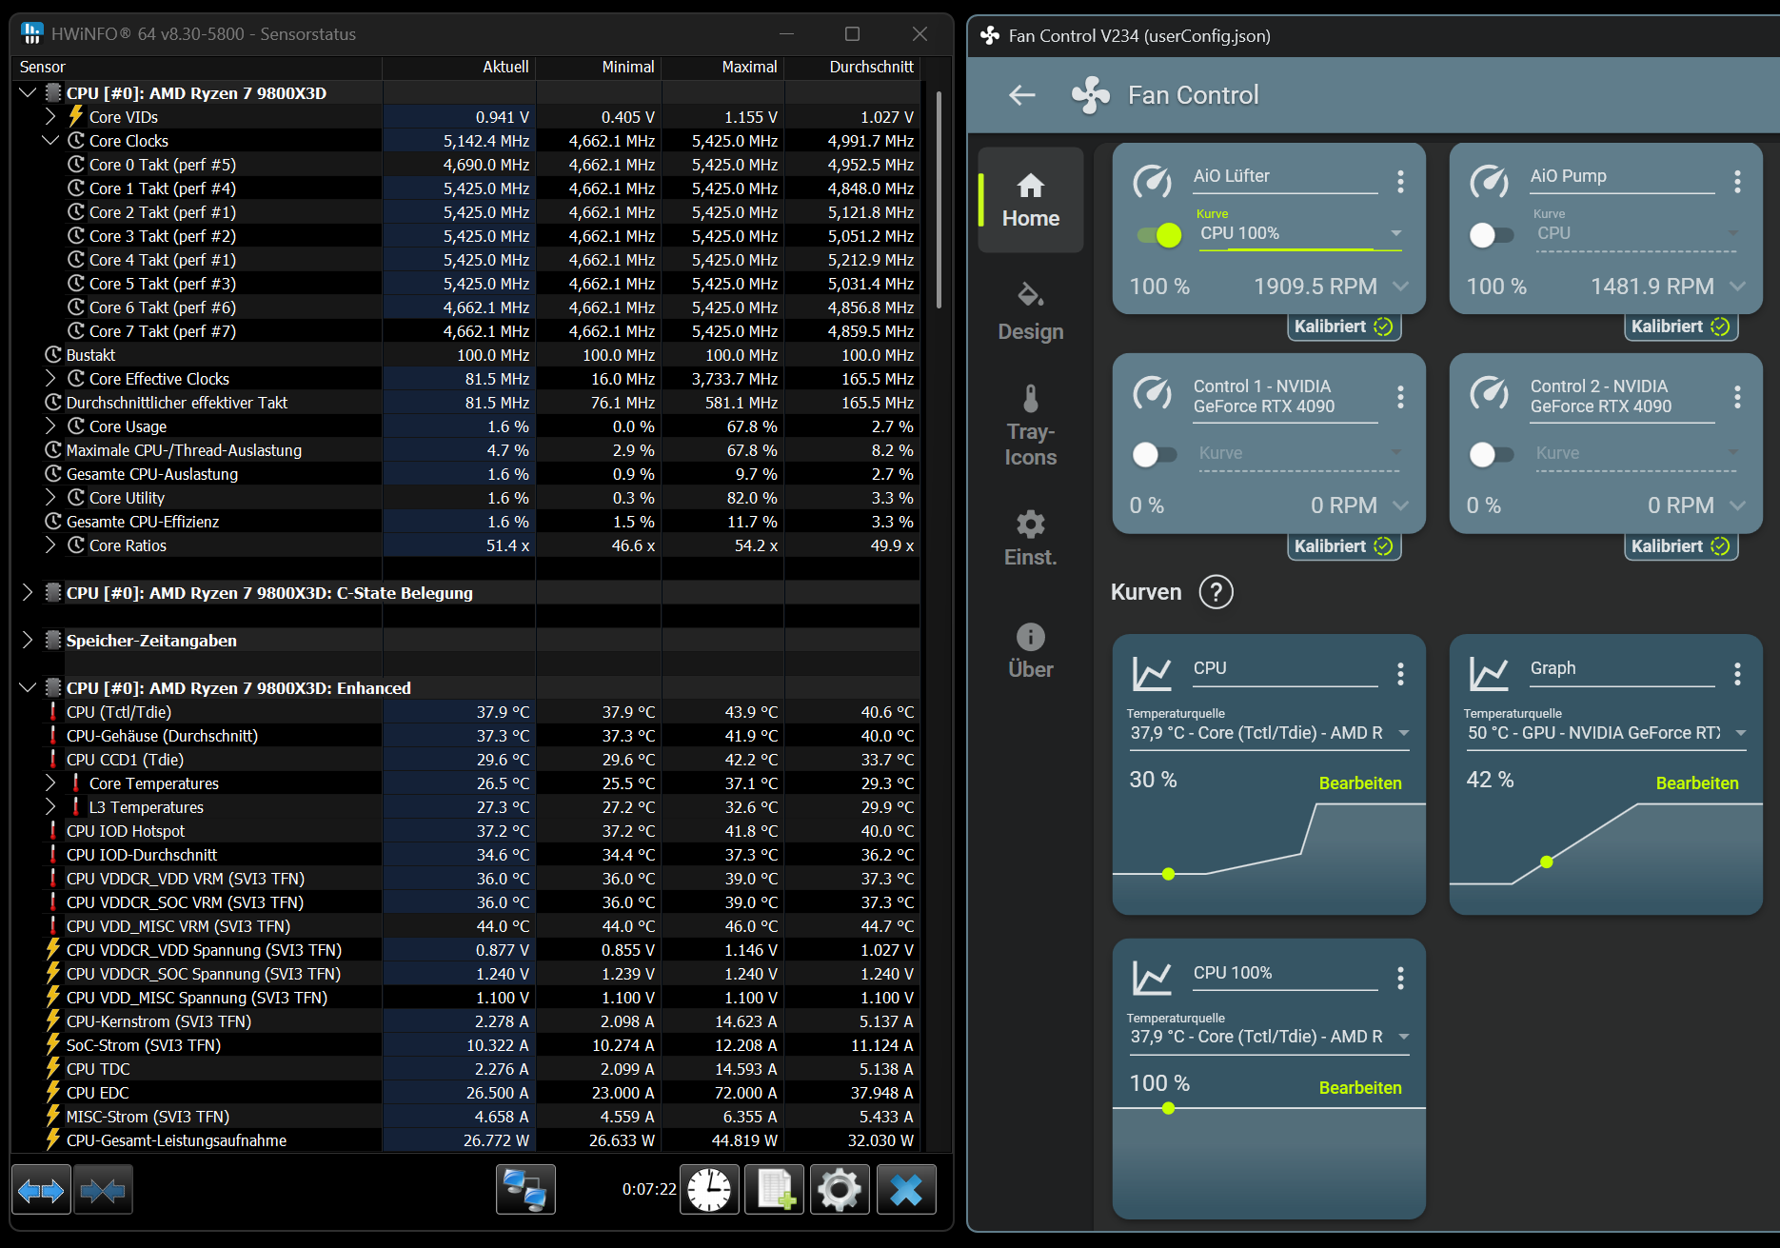Open AiO Lüfter card three-dot menu
The width and height of the screenshot is (1780, 1248).
point(1400,181)
